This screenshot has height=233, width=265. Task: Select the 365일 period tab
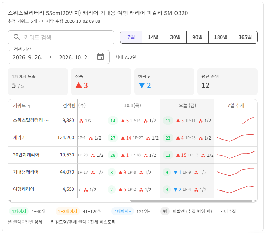click(x=245, y=37)
